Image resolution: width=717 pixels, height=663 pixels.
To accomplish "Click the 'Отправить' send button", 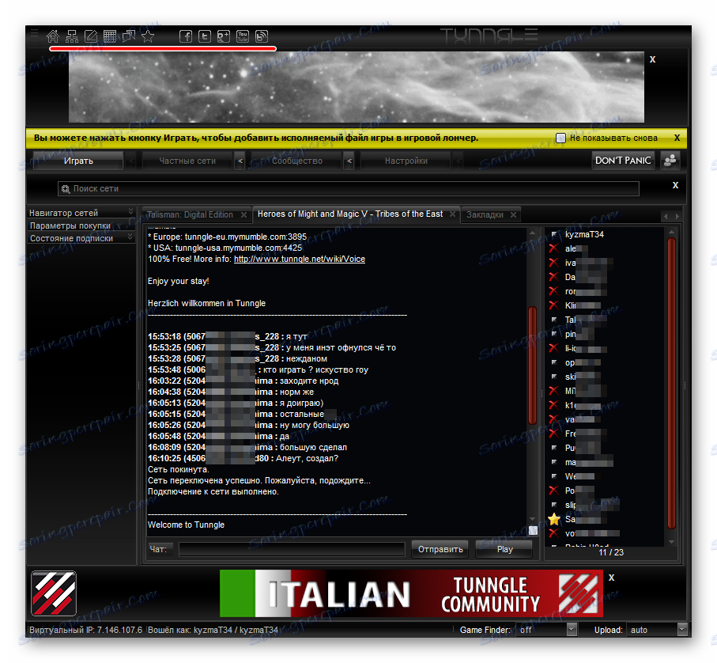I will tap(440, 549).
